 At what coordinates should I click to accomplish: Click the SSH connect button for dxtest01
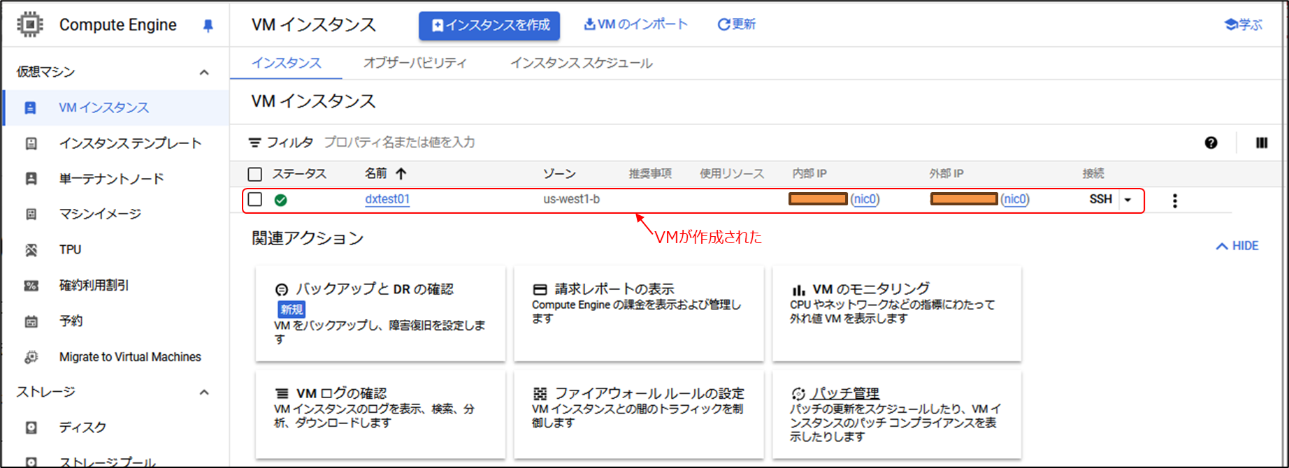1101,200
